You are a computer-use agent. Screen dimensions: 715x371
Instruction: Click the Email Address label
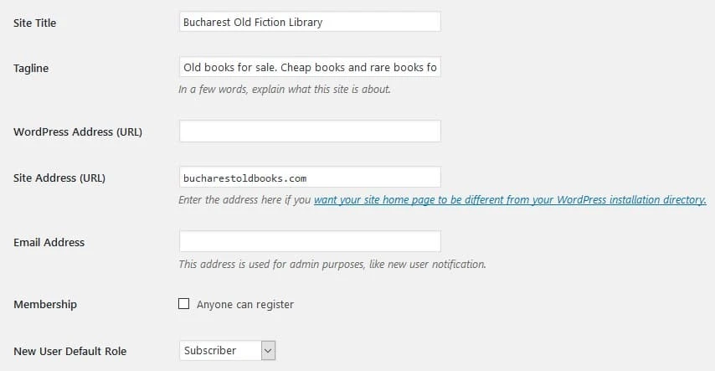(49, 242)
